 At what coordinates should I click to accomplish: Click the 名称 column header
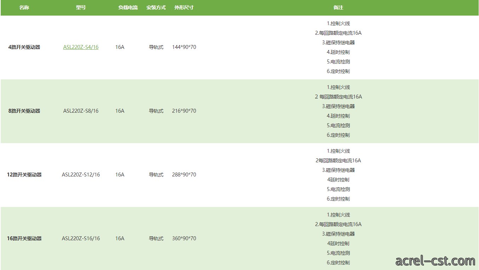[x=24, y=7]
